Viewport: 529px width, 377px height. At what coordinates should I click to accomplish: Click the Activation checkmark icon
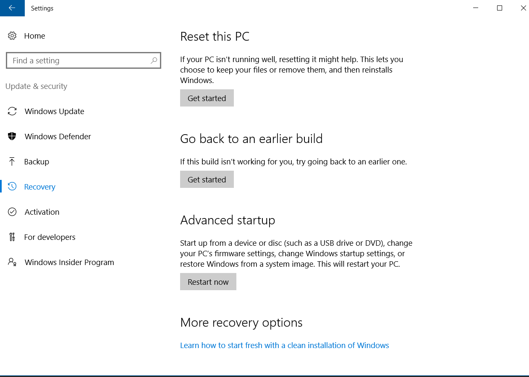12,212
